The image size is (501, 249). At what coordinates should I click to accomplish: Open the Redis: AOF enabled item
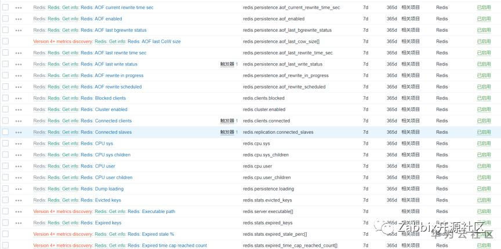101,19
